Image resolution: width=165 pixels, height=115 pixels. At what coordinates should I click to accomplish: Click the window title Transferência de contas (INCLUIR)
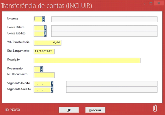(46, 6)
